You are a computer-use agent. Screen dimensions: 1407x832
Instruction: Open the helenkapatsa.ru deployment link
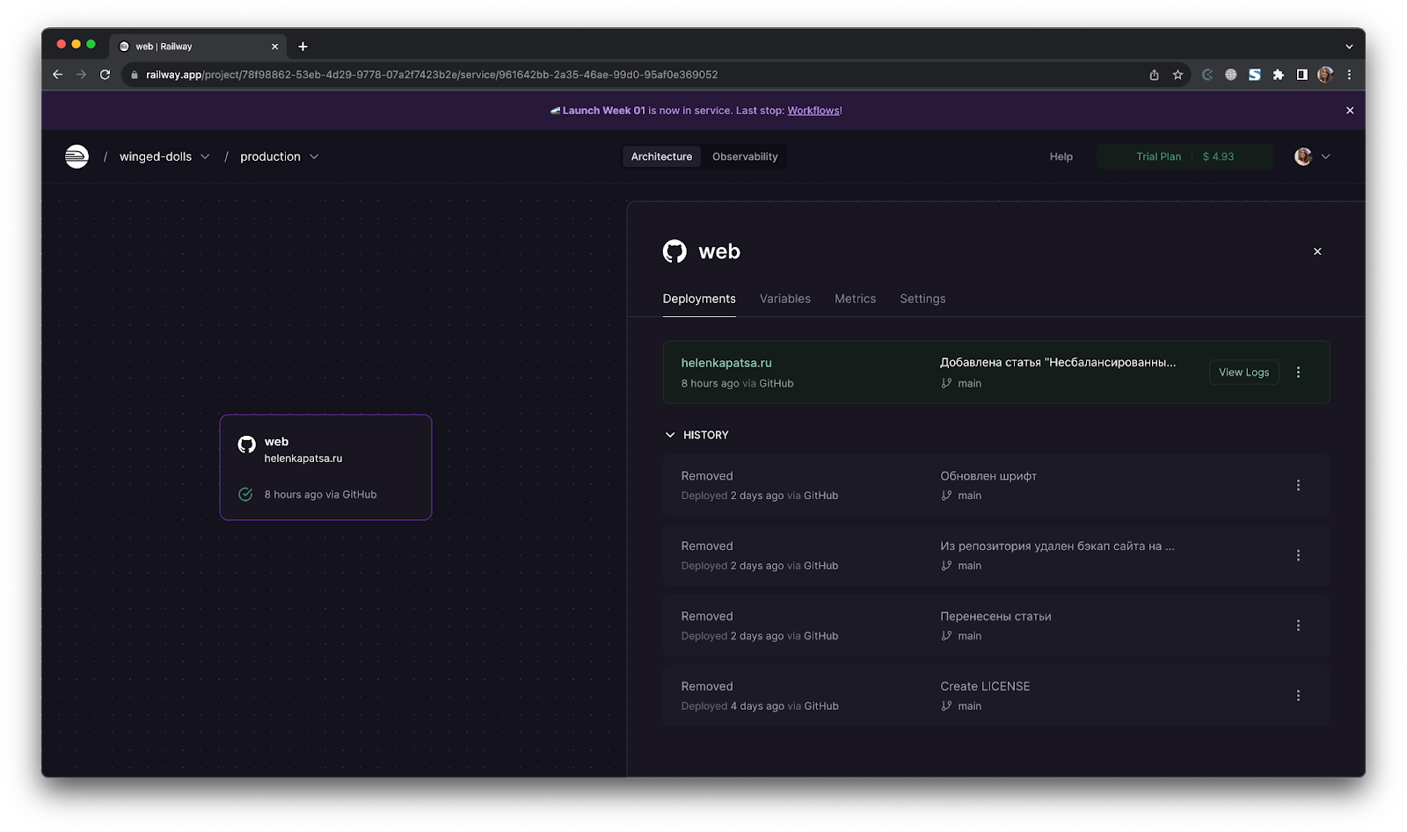(726, 363)
